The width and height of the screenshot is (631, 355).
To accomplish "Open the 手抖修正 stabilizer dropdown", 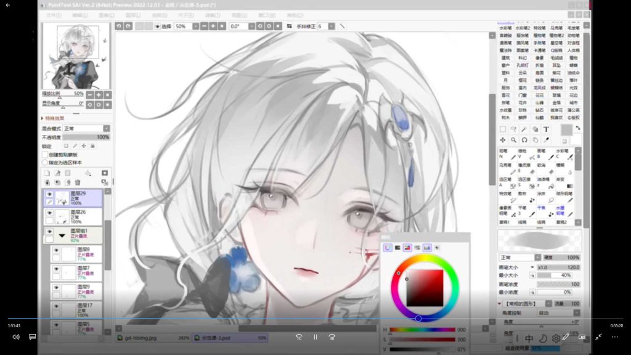I will [x=331, y=26].
